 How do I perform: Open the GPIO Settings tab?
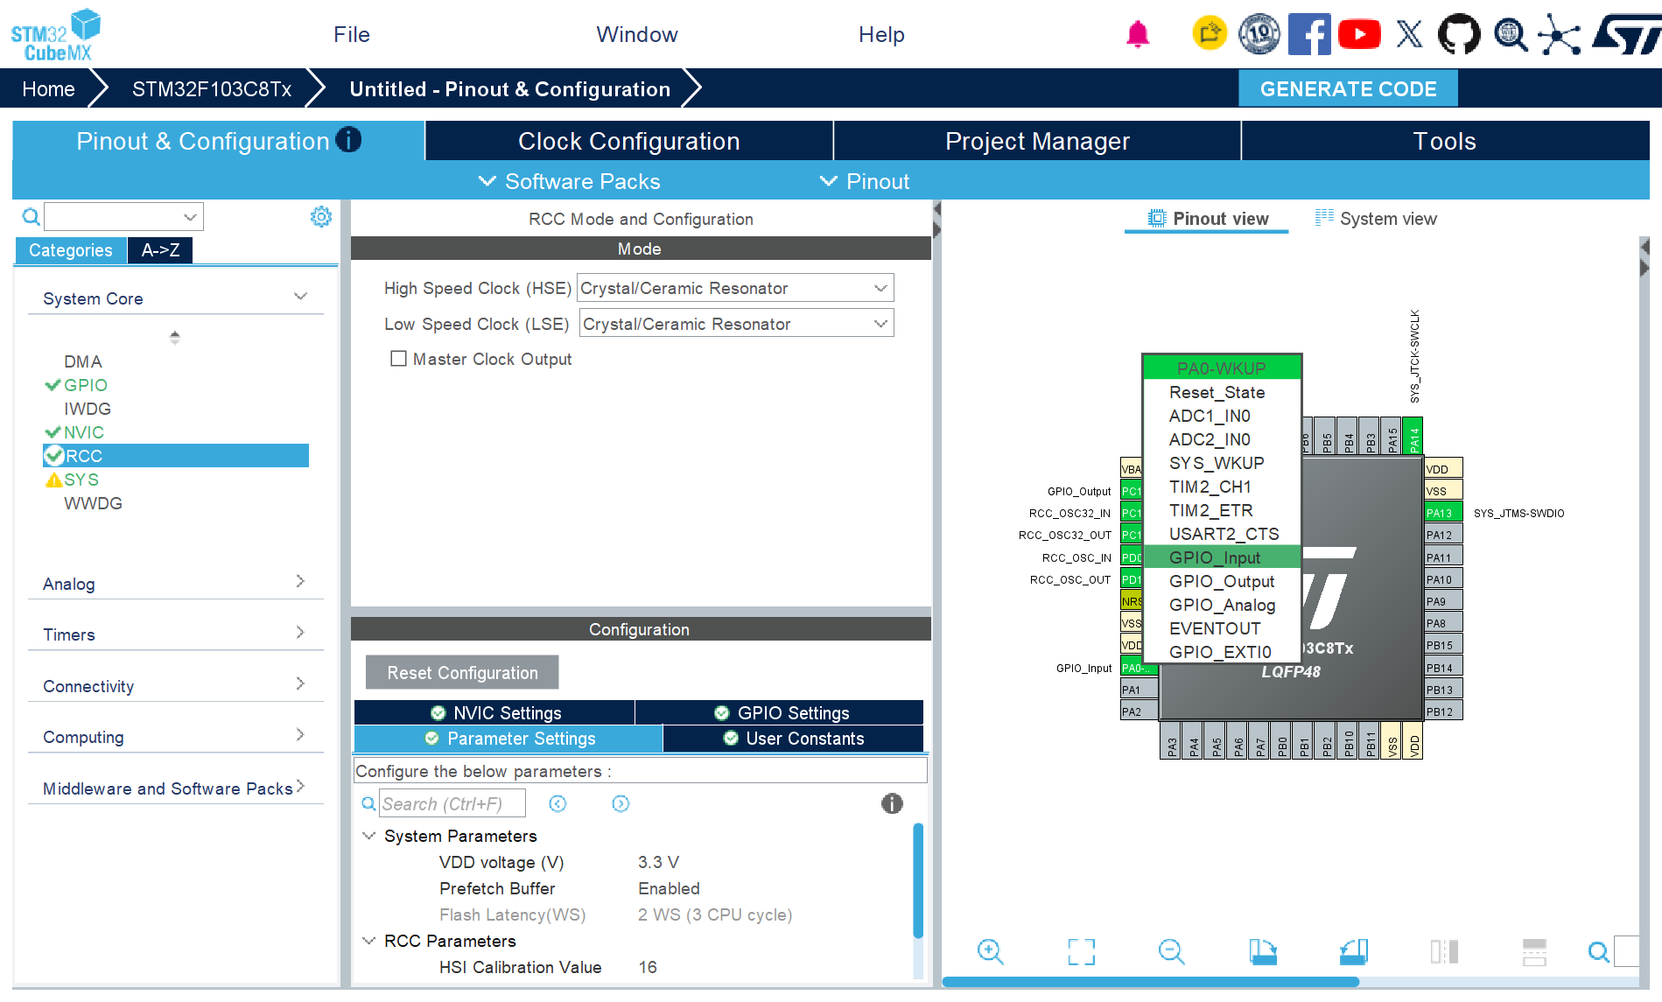[x=780, y=712]
